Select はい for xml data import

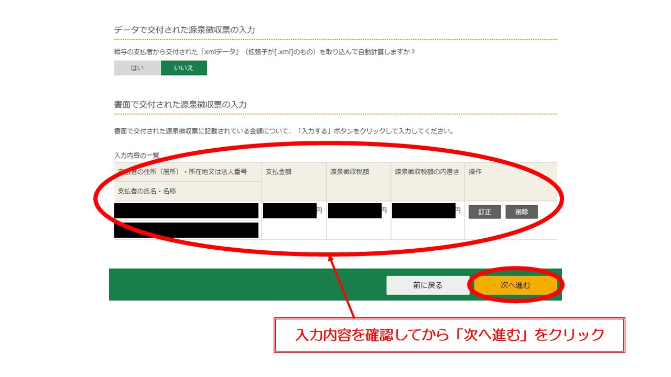137,68
